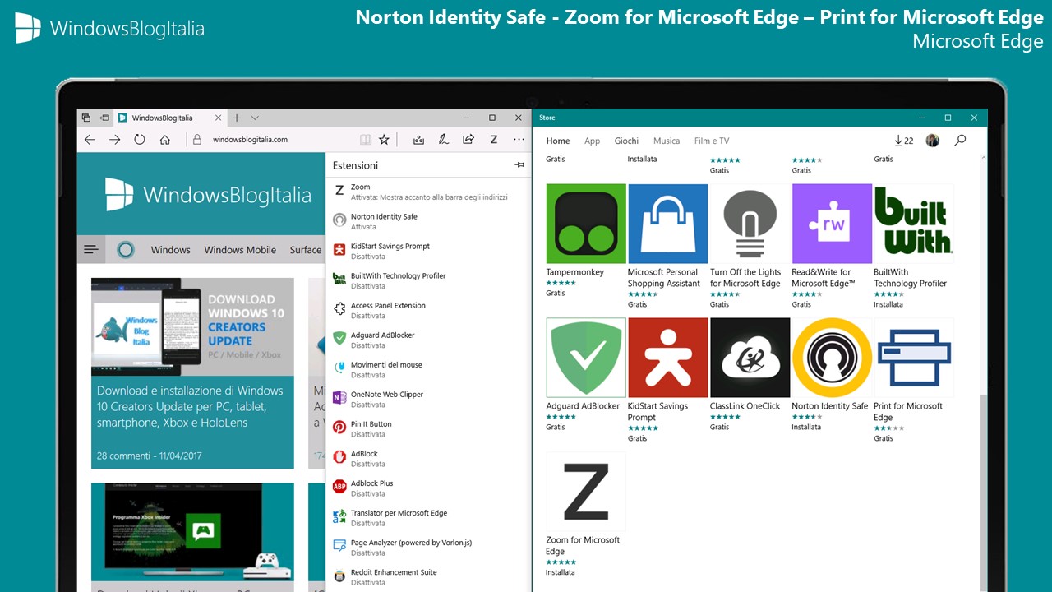
Task: Refresh the page in Edge
Action: pos(140,140)
